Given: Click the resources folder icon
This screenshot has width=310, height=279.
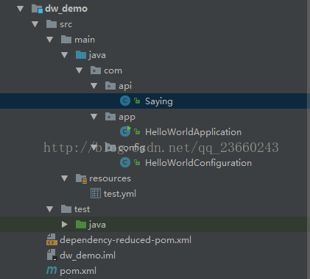Looking at the screenshot, I should [81, 178].
